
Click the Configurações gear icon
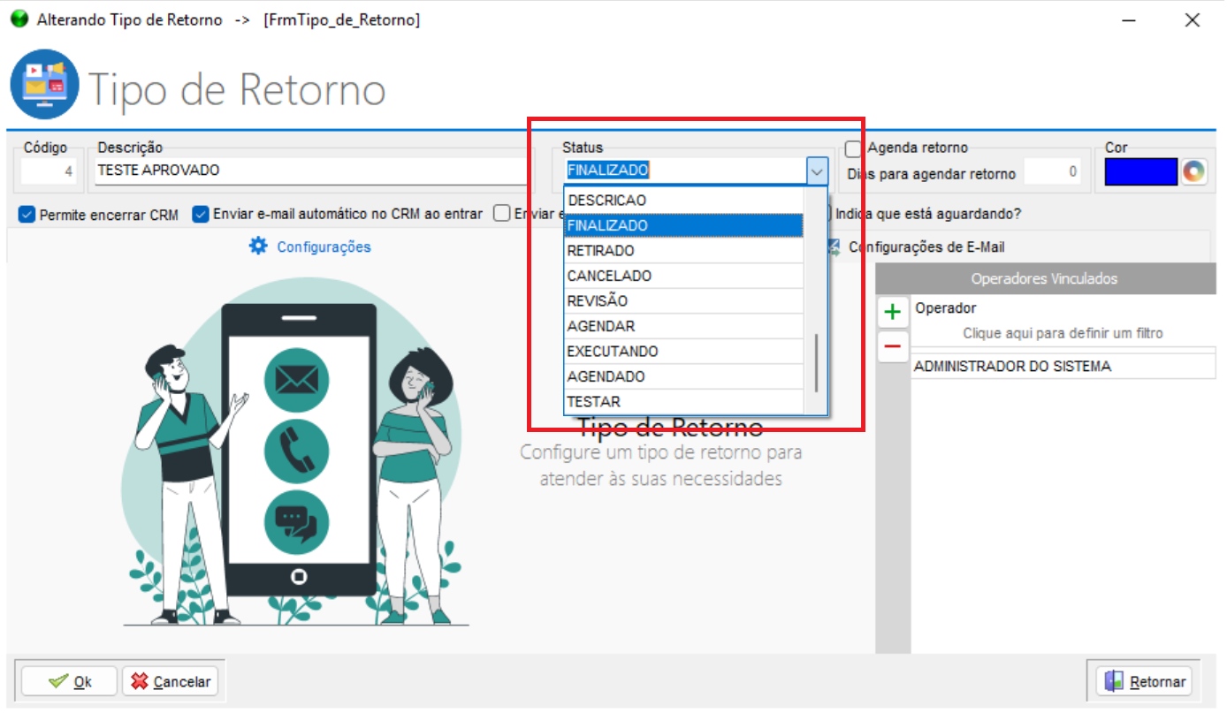coord(258,246)
